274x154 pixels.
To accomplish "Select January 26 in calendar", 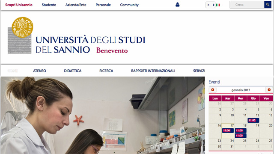I will [258, 141].
